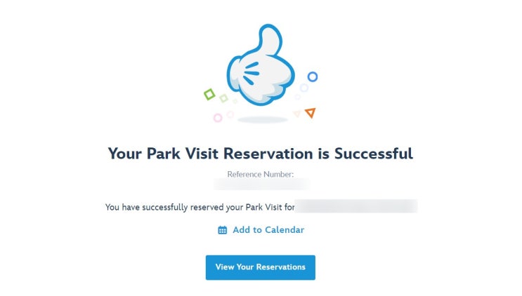Click the pale green diamond beside the dark one
The width and height of the screenshot is (522, 296).
pyautogui.click(x=223, y=98)
